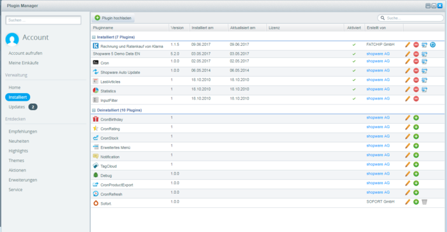Toggle activated state of Shopware Auto Update

pos(354,71)
